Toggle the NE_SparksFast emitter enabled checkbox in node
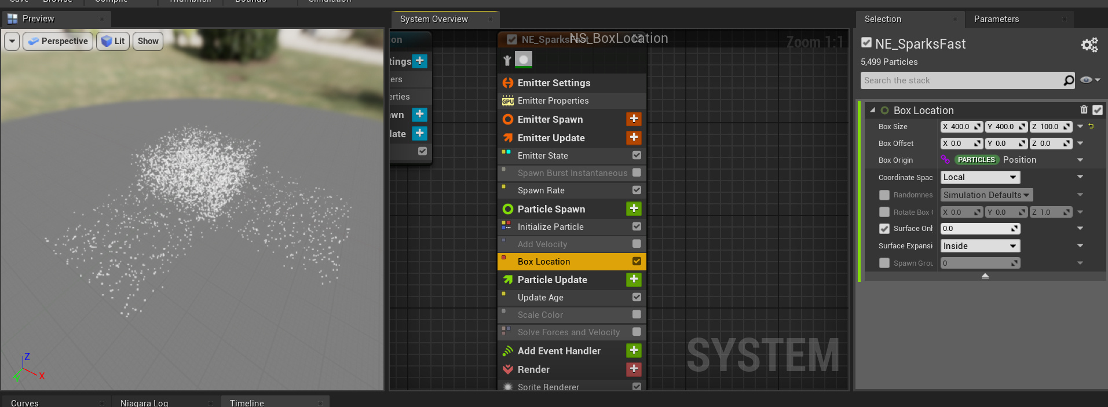The image size is (1108, 407). coord(512,39)
